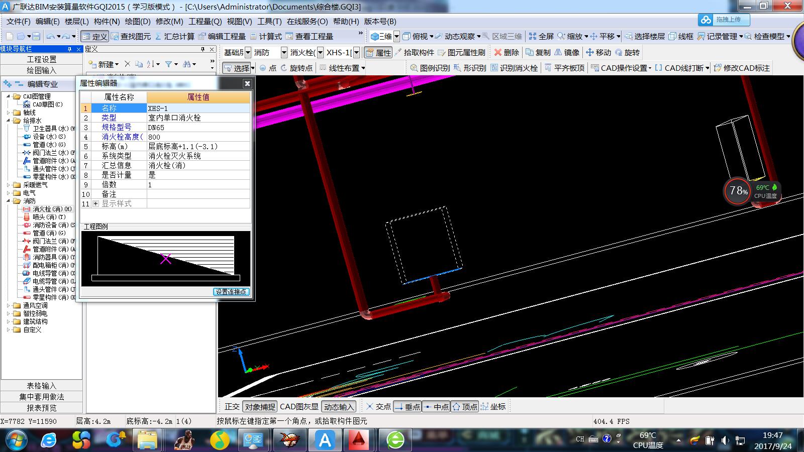This screenshot has width=804, height=452.
Task: Open 三维 view mode dropdown
Action: pyautogui.click(x=396, y=36)
